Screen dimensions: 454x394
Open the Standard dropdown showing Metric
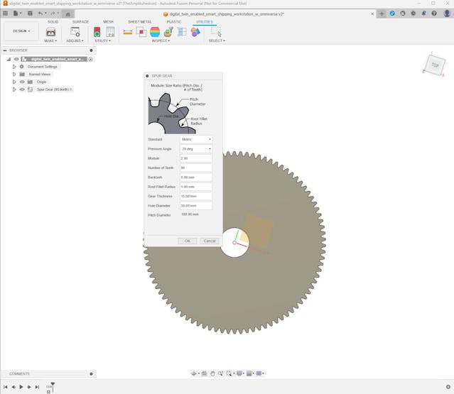tap(196, 139)
